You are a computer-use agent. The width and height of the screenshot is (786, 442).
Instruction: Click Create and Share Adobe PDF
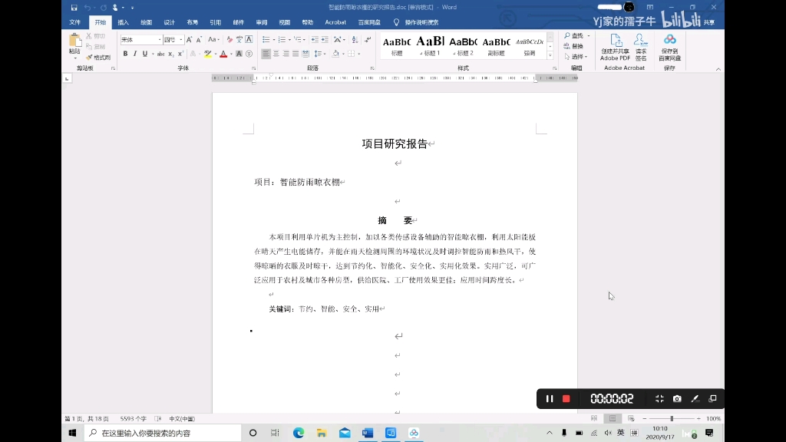click(x=615, y=48)
